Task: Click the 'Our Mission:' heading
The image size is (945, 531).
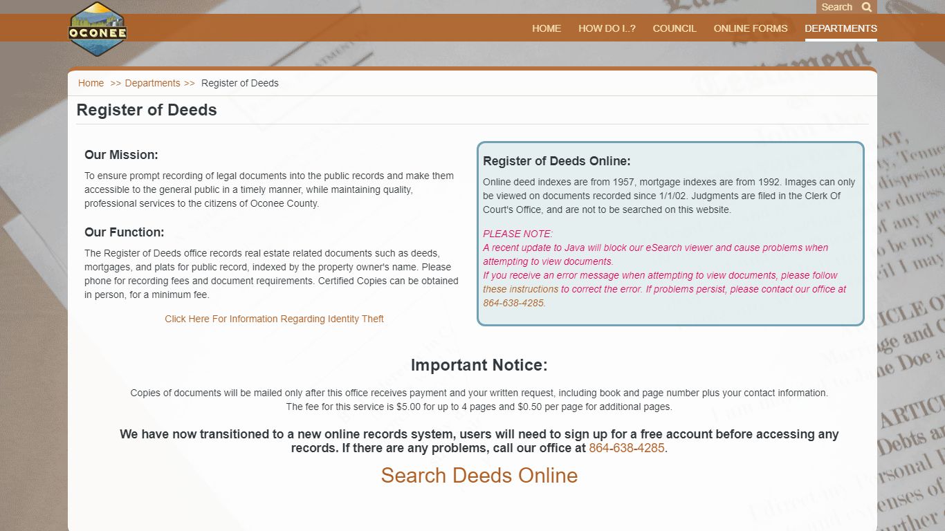Action: pos(121,155)
